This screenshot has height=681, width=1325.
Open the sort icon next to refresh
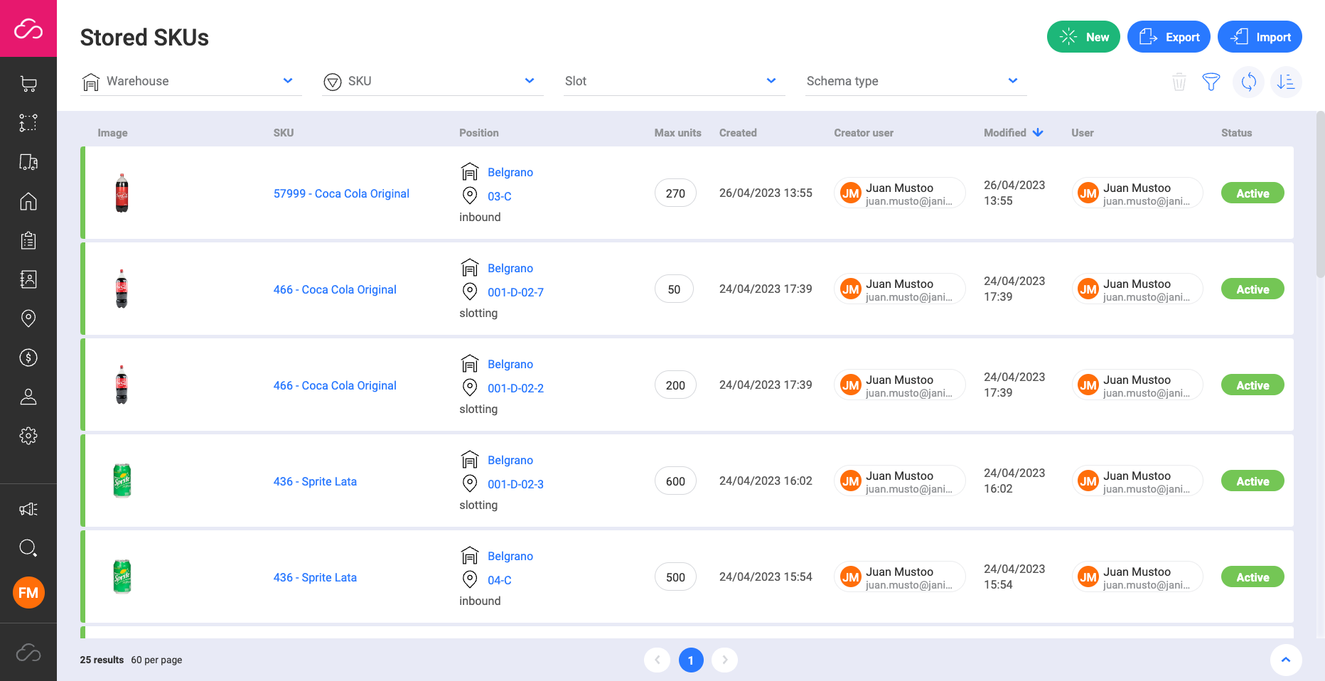tap(1286, 82)
